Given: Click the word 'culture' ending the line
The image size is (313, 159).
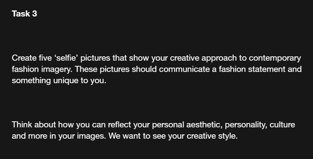Looking at the screenshot, I should pyautogui.click(x=282, y=124).
